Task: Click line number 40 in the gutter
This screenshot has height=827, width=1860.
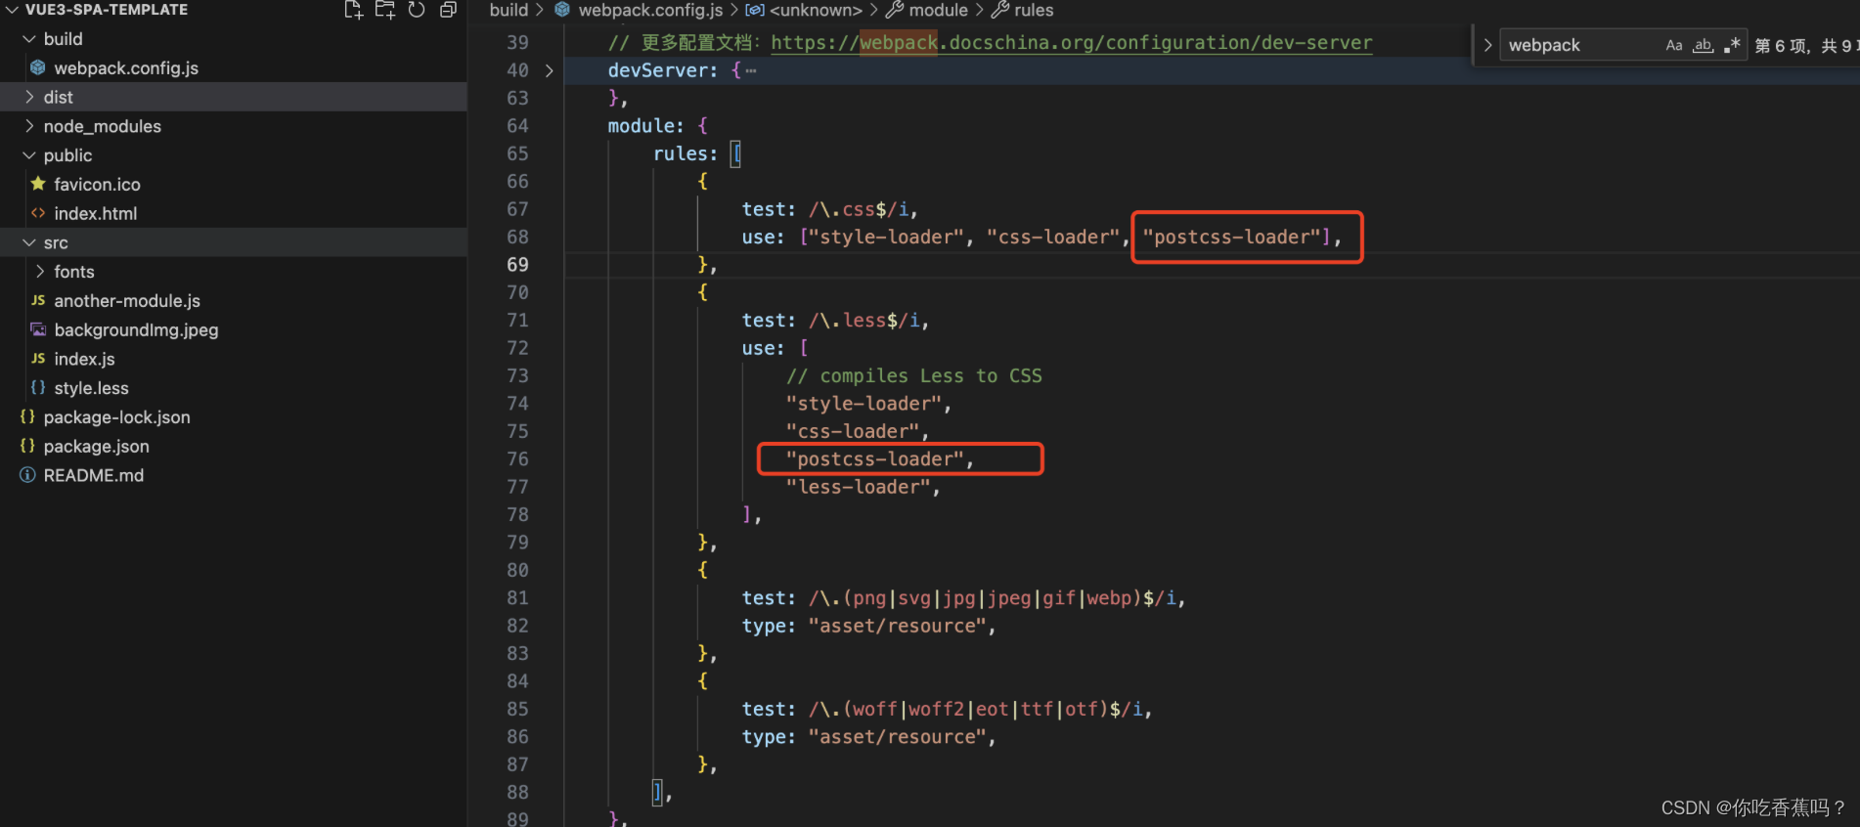Action: (517, 70)
